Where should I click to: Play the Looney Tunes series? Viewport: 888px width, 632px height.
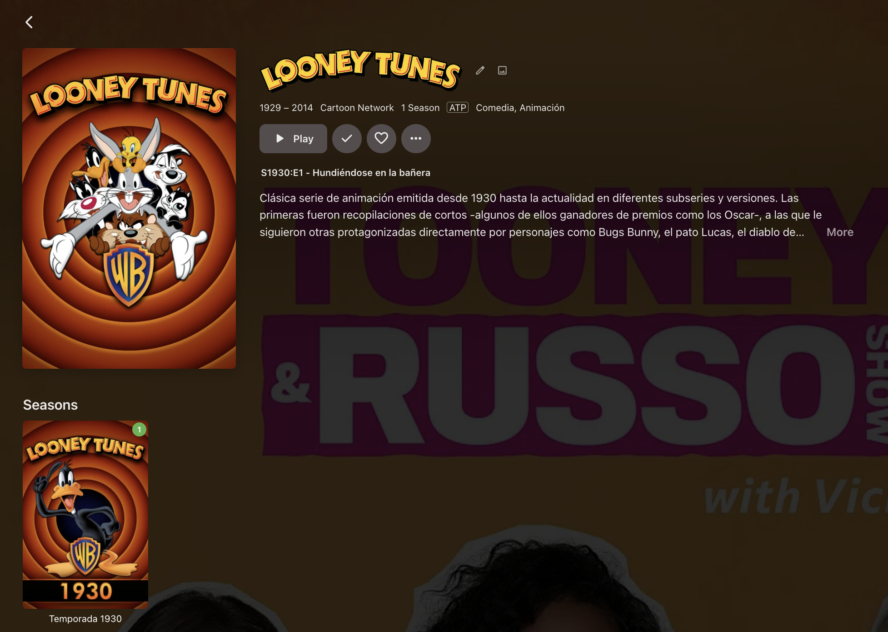pos(293,139)
